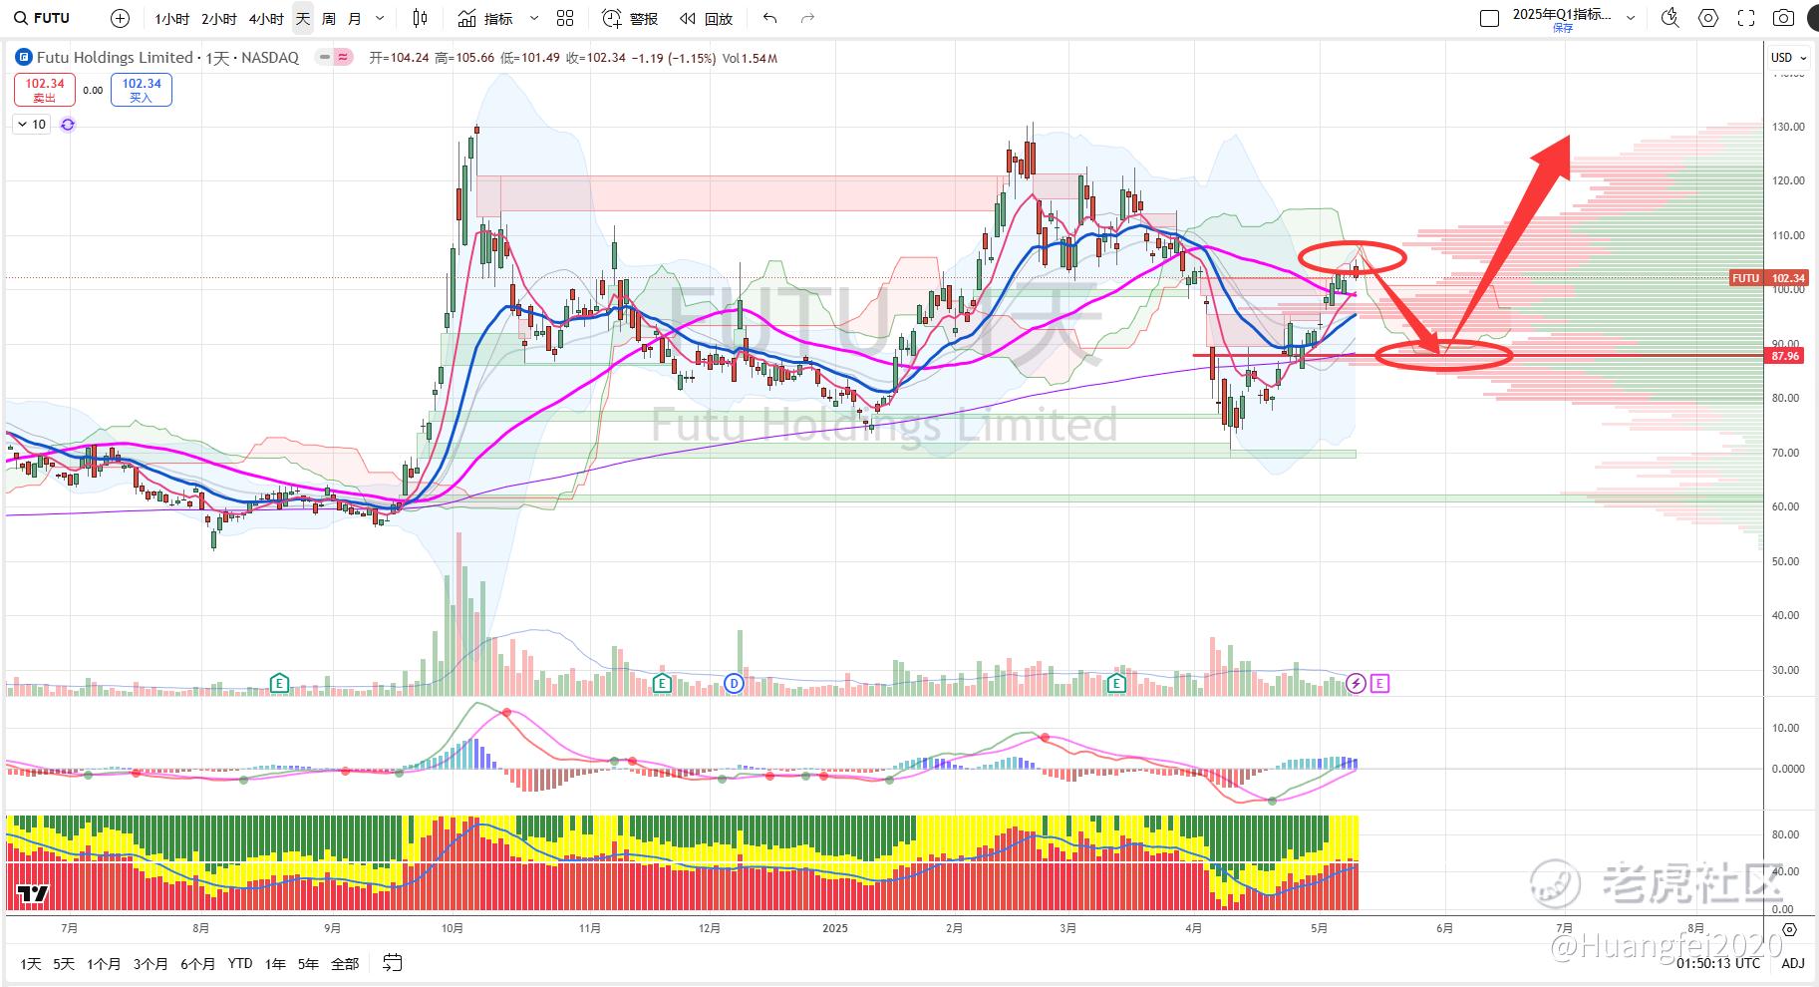The height and width of the screenshot is (987, 1819).
Task: Open the quick search lightning icon
Action: coord(1670,18)
